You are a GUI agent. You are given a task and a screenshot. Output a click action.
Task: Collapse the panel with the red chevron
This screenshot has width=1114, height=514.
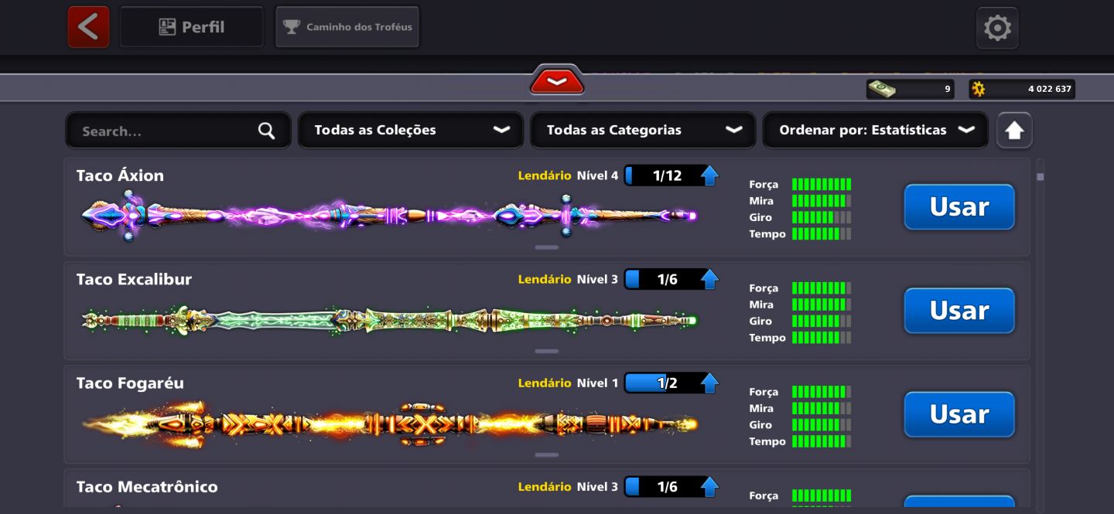[557, 80]
